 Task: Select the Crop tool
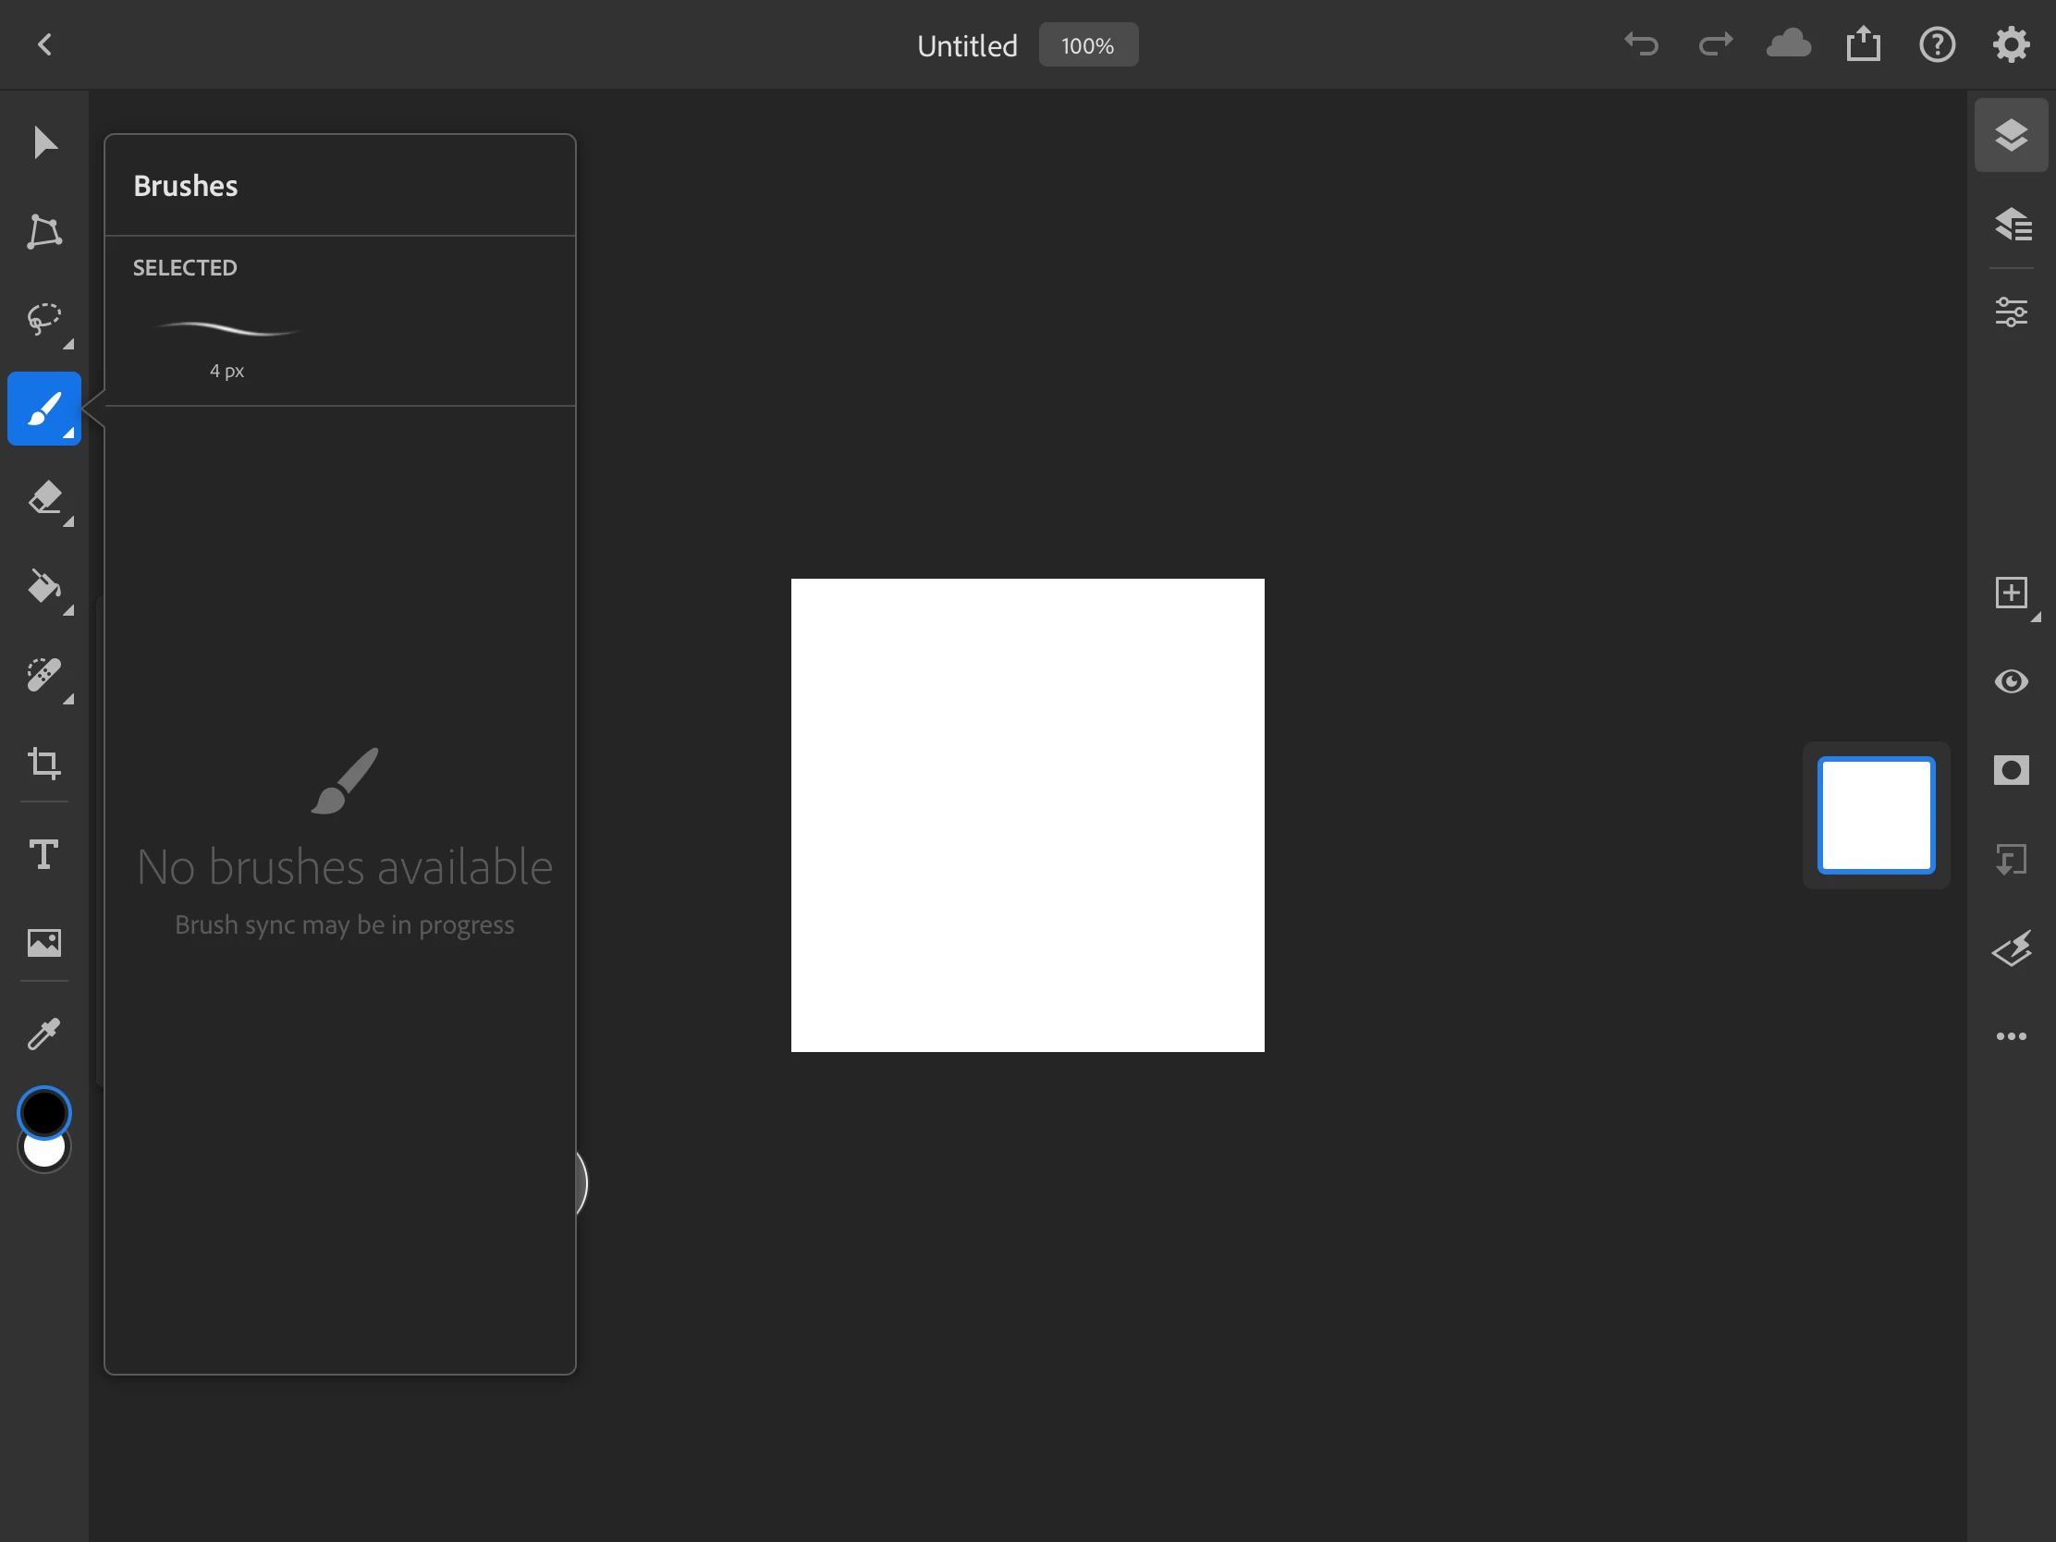pos(43,764)
